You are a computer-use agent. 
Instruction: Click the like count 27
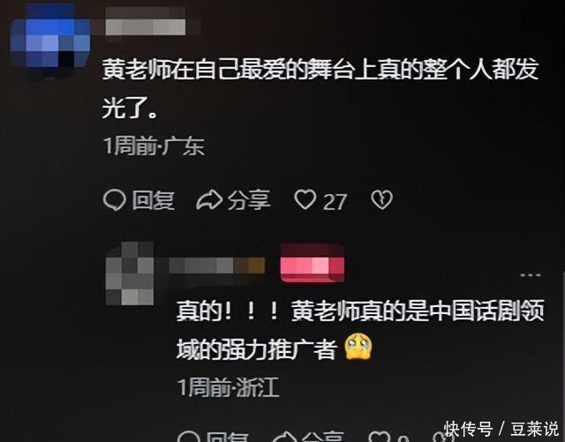tap(335, 202)
